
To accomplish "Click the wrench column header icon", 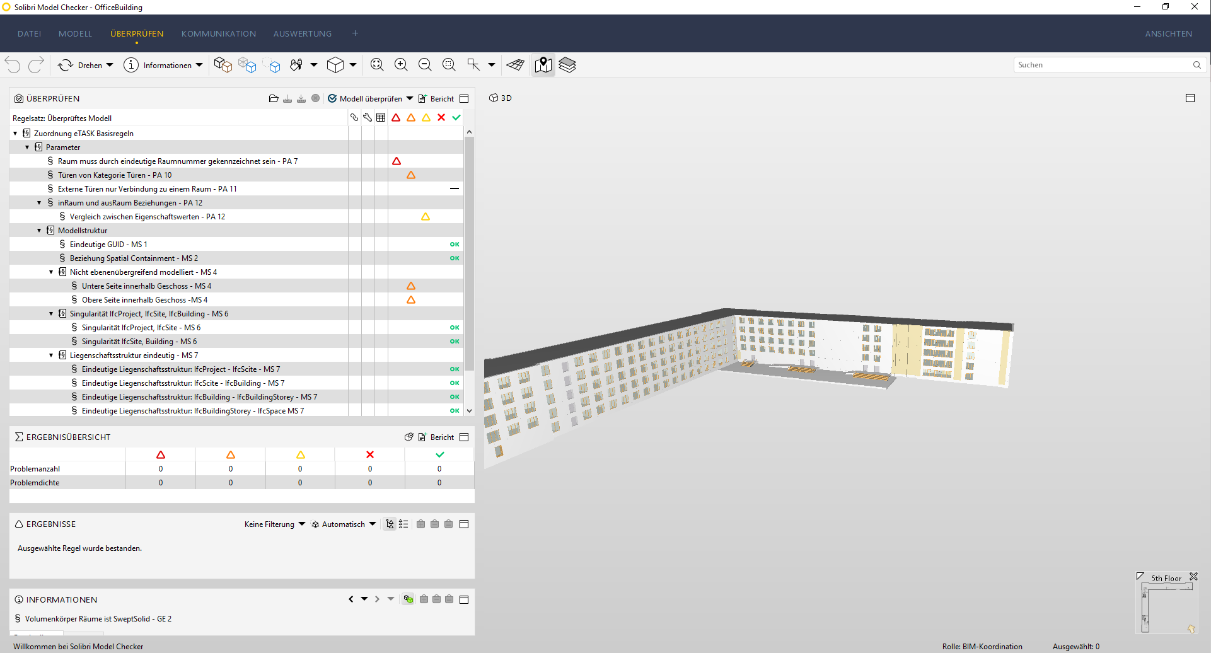I will (368, 117).
